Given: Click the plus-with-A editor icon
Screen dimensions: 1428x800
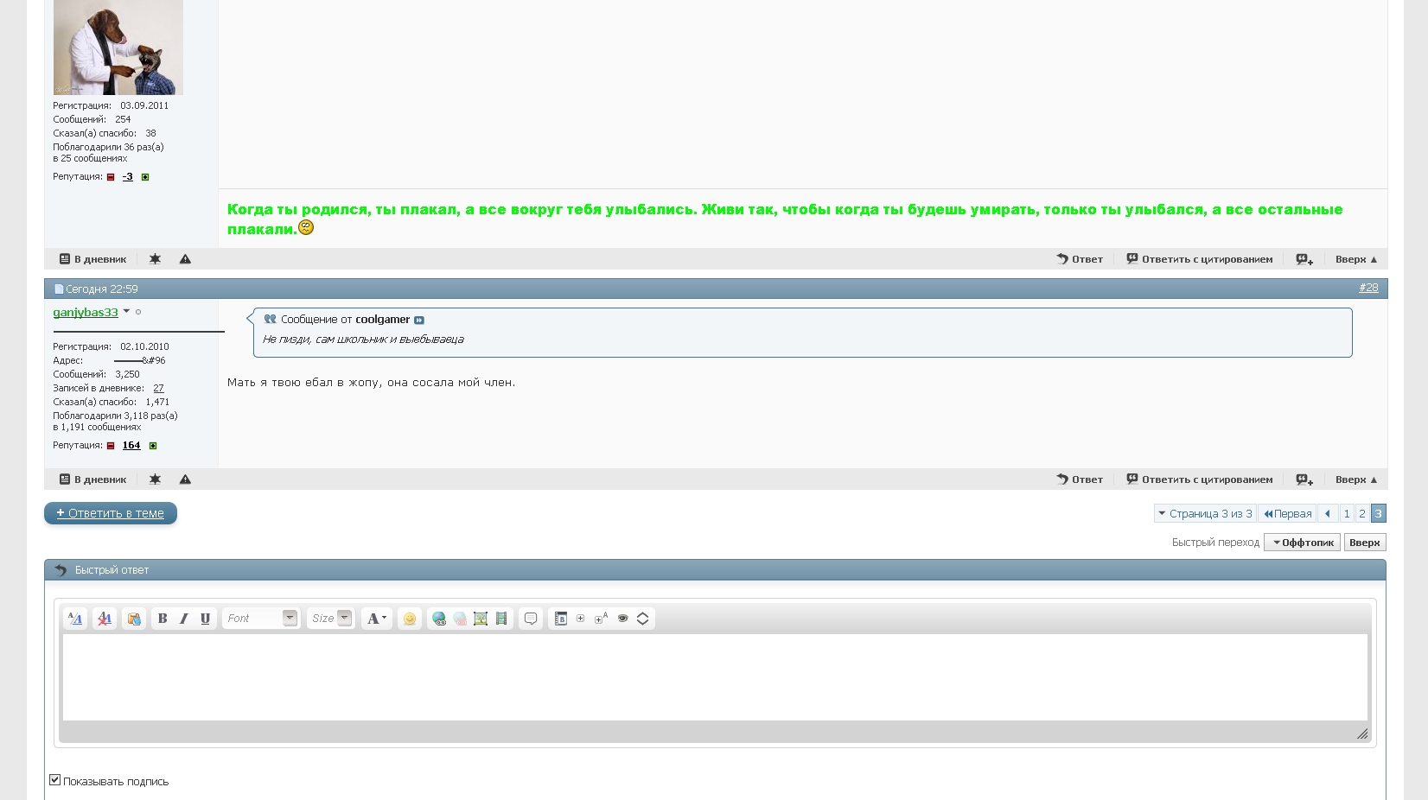Looking at the screenshot, I should tap(602, 619).
